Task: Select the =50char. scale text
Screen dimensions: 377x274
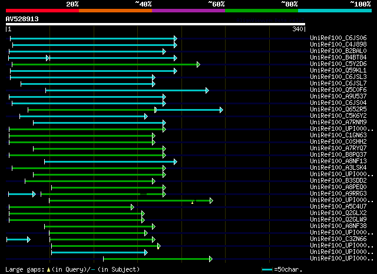Action: (x=288, y=269)
